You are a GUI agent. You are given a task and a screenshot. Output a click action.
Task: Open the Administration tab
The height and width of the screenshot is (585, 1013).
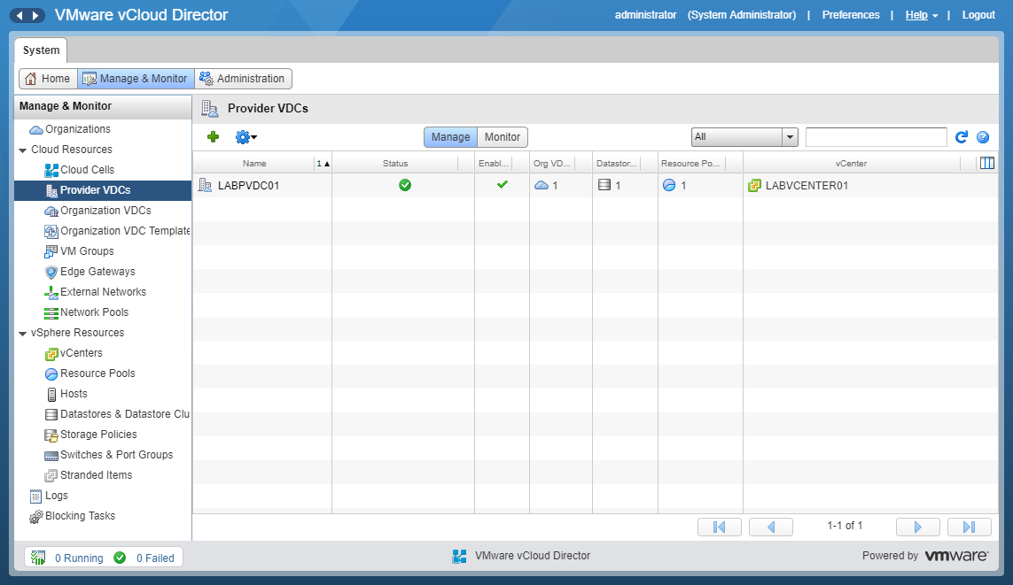pos(243,79)
